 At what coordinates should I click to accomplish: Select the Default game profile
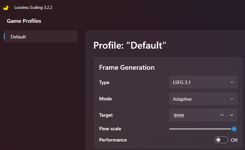click(41, 37)
